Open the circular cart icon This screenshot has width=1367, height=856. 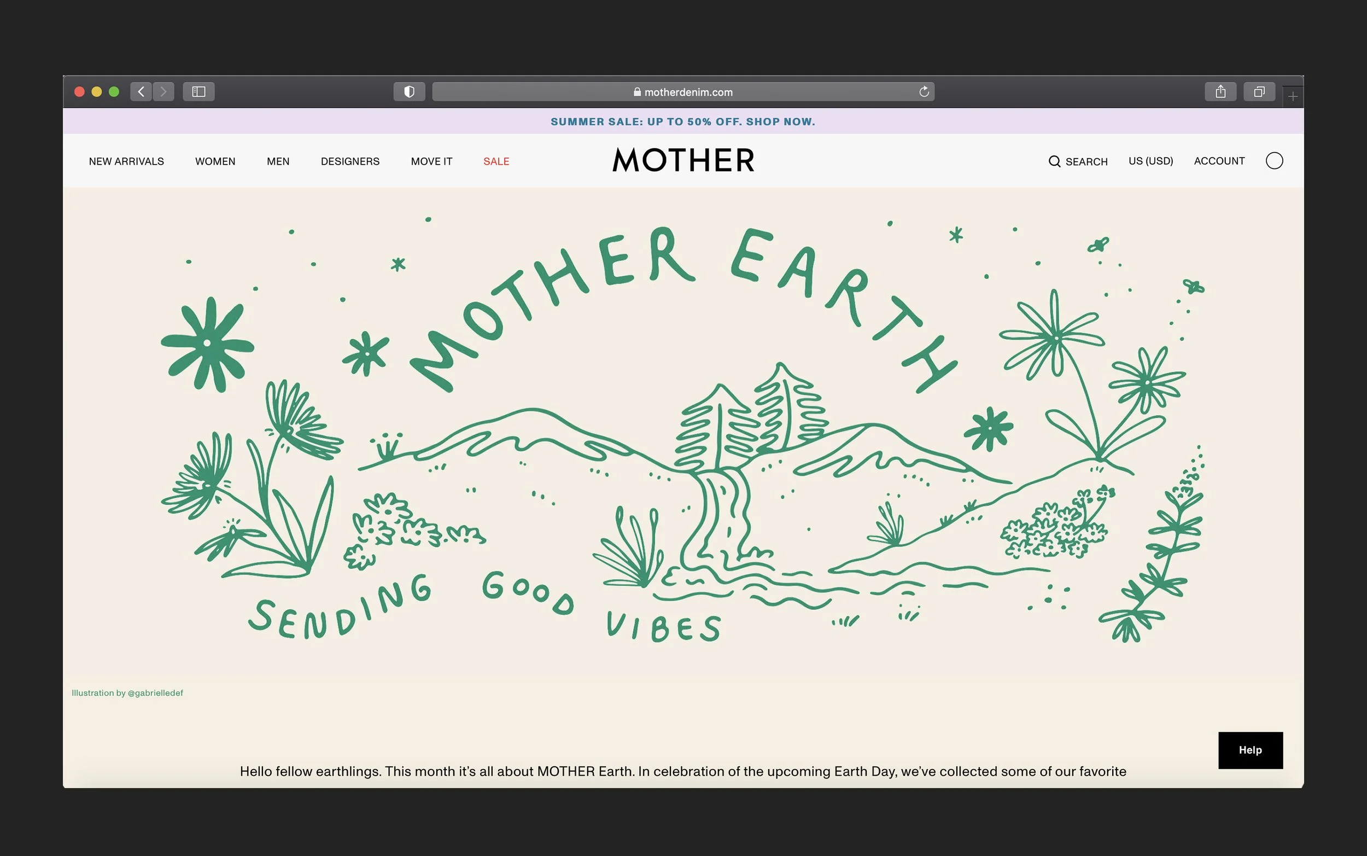[x=1274, y=161]
